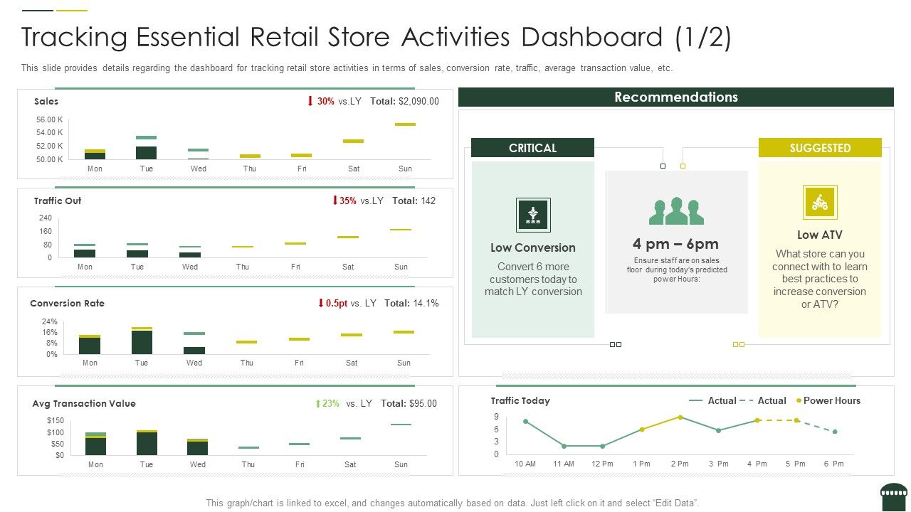This screenshot has width=911, height=512.
Task: Click the Power Hours legend entry
Action: 828,400
